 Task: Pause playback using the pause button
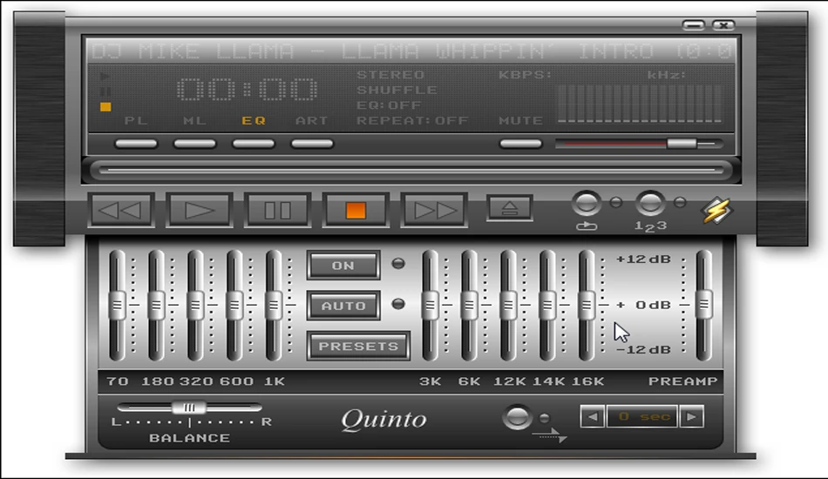click(277, 211)
